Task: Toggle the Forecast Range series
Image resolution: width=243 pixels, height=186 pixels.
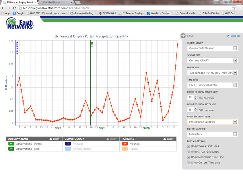Action: [125, 149]
